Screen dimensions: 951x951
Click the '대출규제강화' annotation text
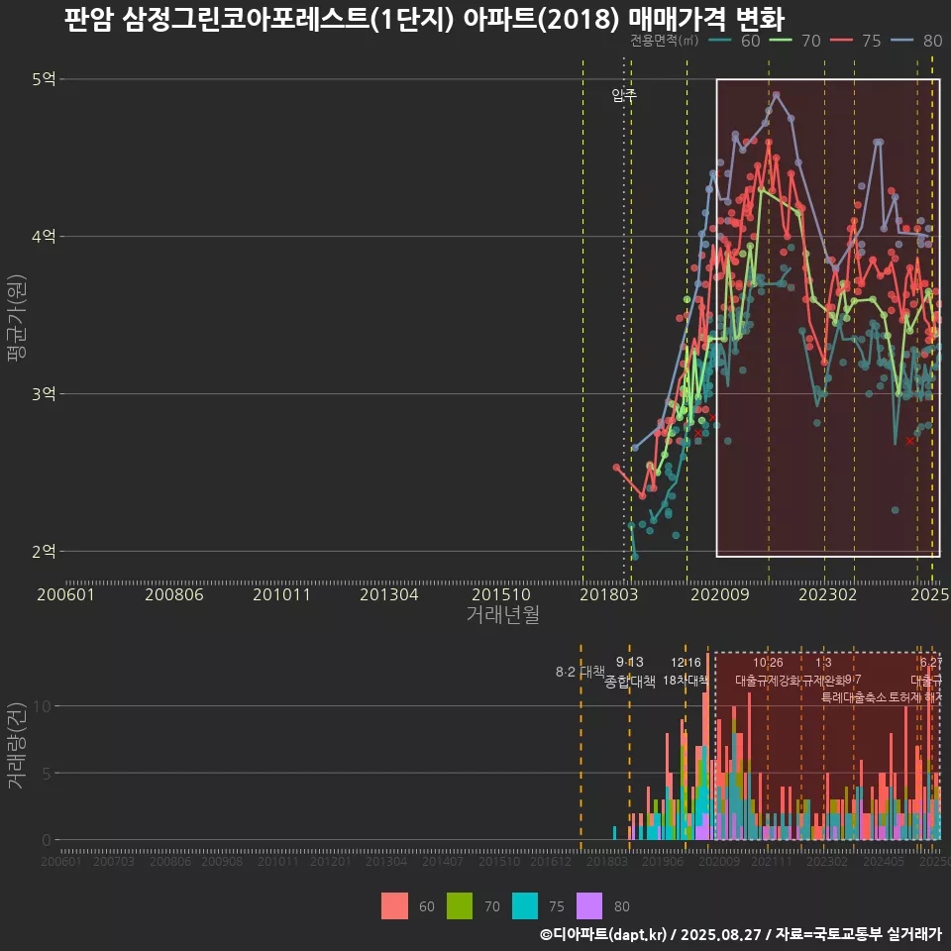point(768,680)
